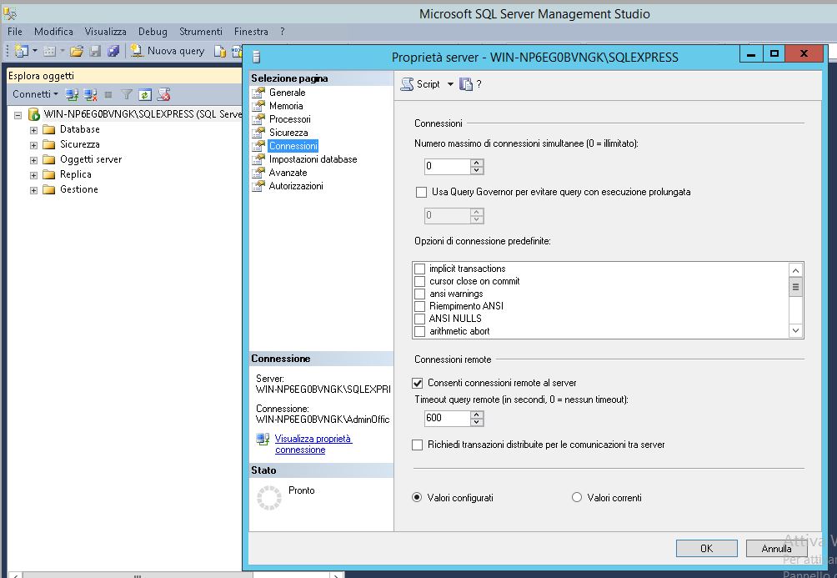Enable Usa Query Governor checkbox

pos(421,193)
